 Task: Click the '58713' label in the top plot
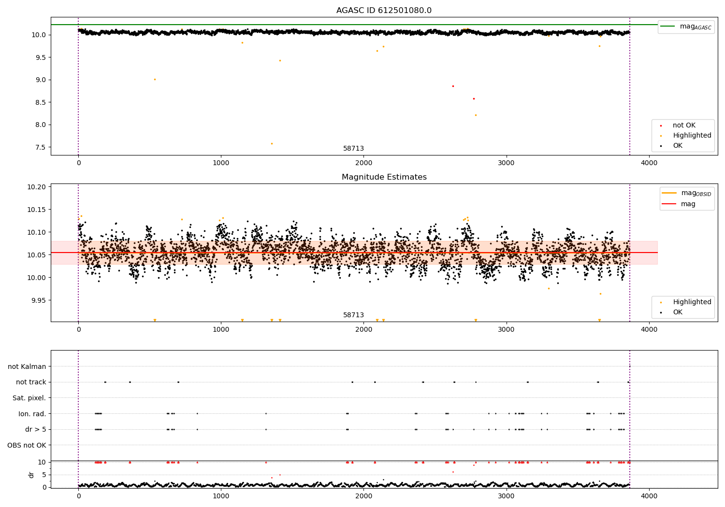353,149
